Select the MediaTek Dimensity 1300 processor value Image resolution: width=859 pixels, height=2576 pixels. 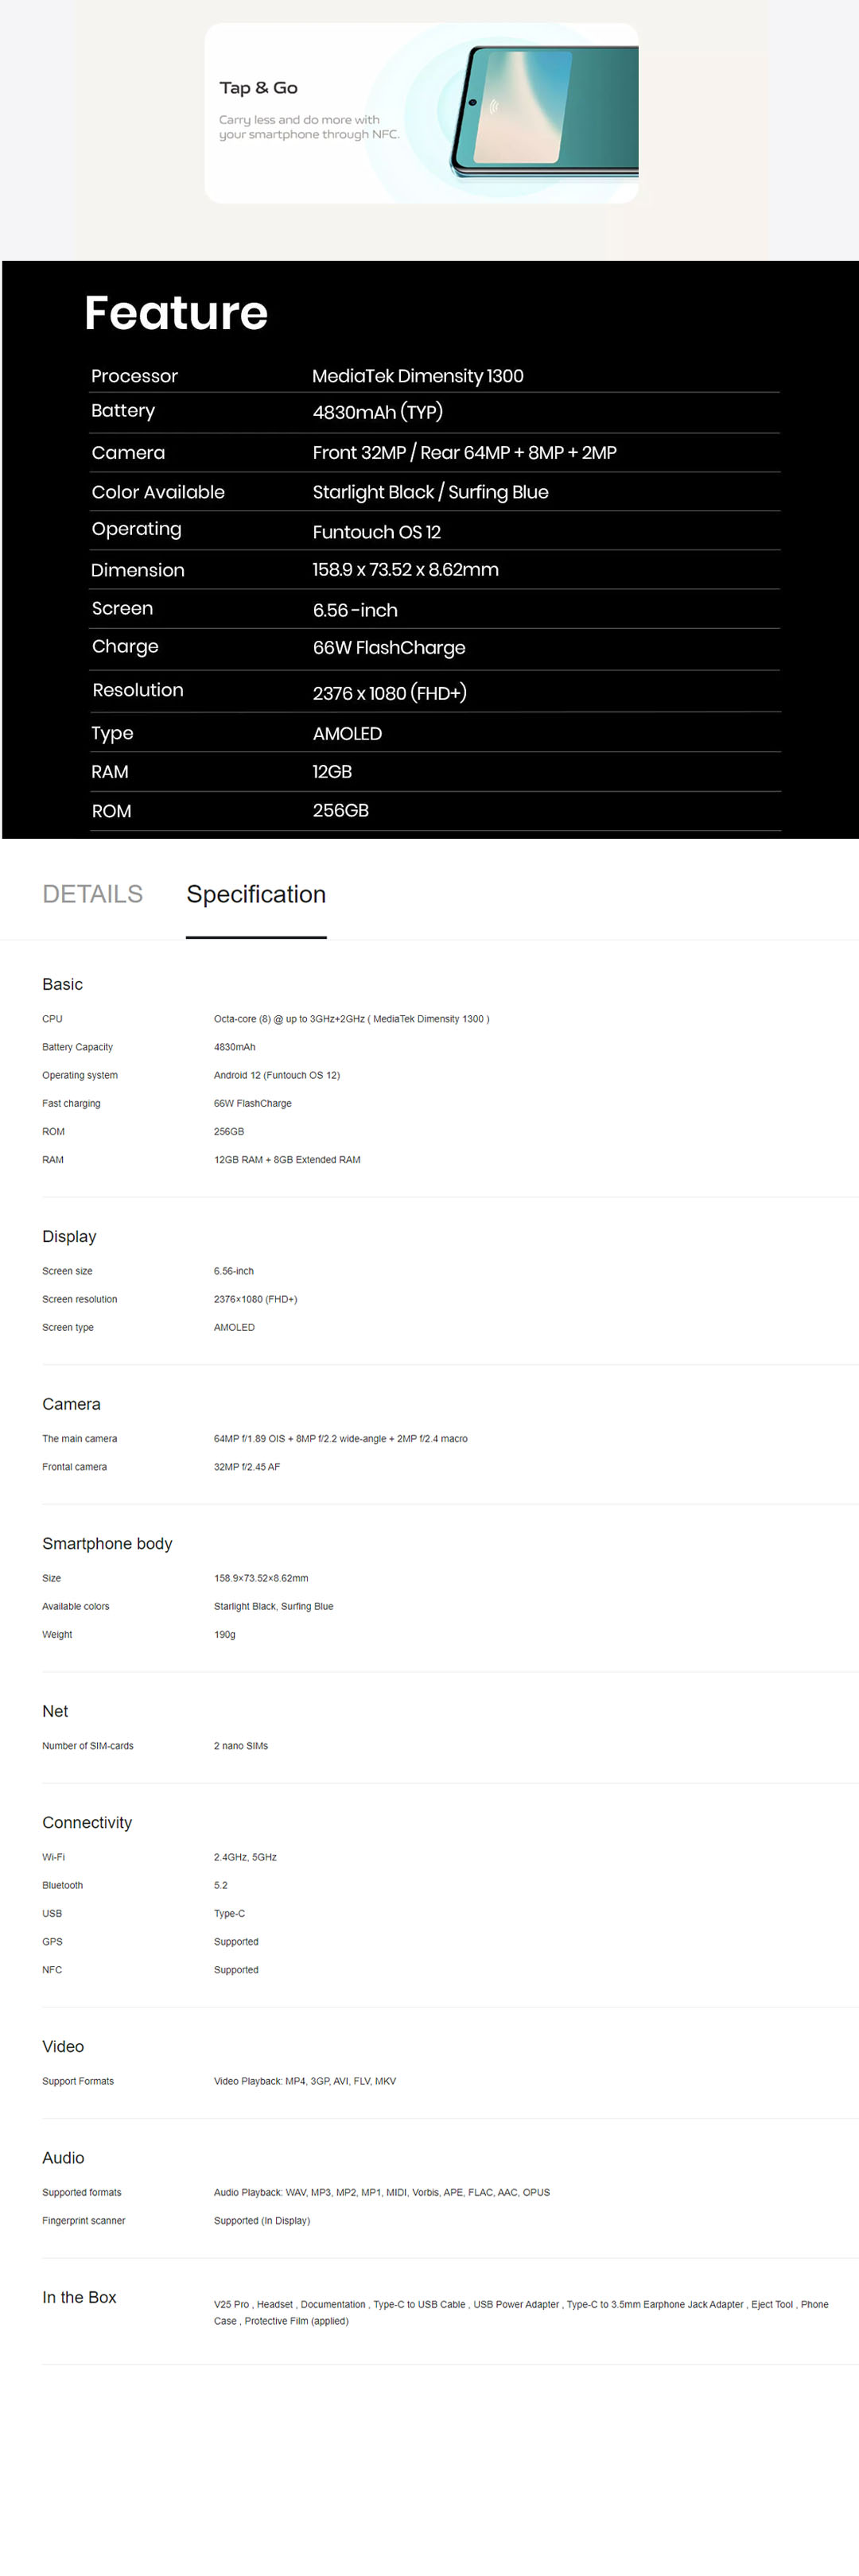(417, 376)
